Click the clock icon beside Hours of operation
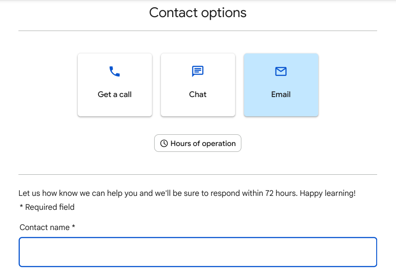 (164, 143)
